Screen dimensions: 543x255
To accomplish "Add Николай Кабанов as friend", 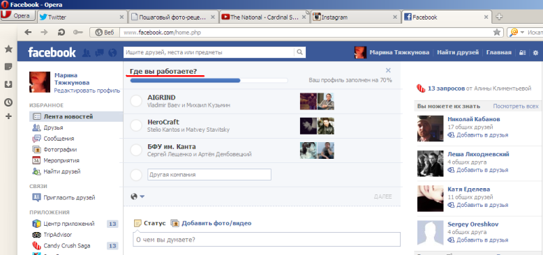I will click(x=478, y=134).
